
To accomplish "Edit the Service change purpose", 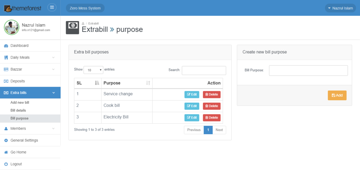I will [192, 94].
